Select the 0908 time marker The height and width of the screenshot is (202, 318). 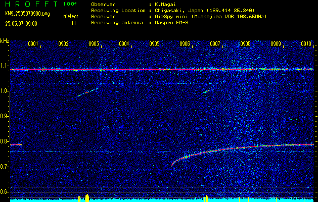(x=245, y=44)
